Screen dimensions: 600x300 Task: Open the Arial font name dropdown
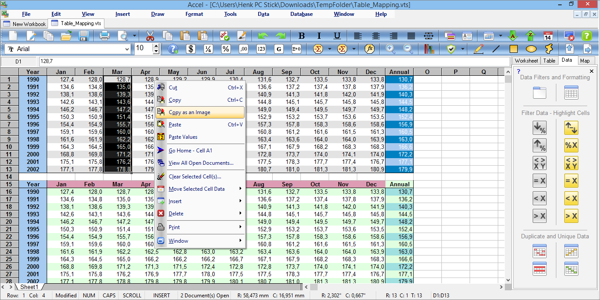coord(127,49)
